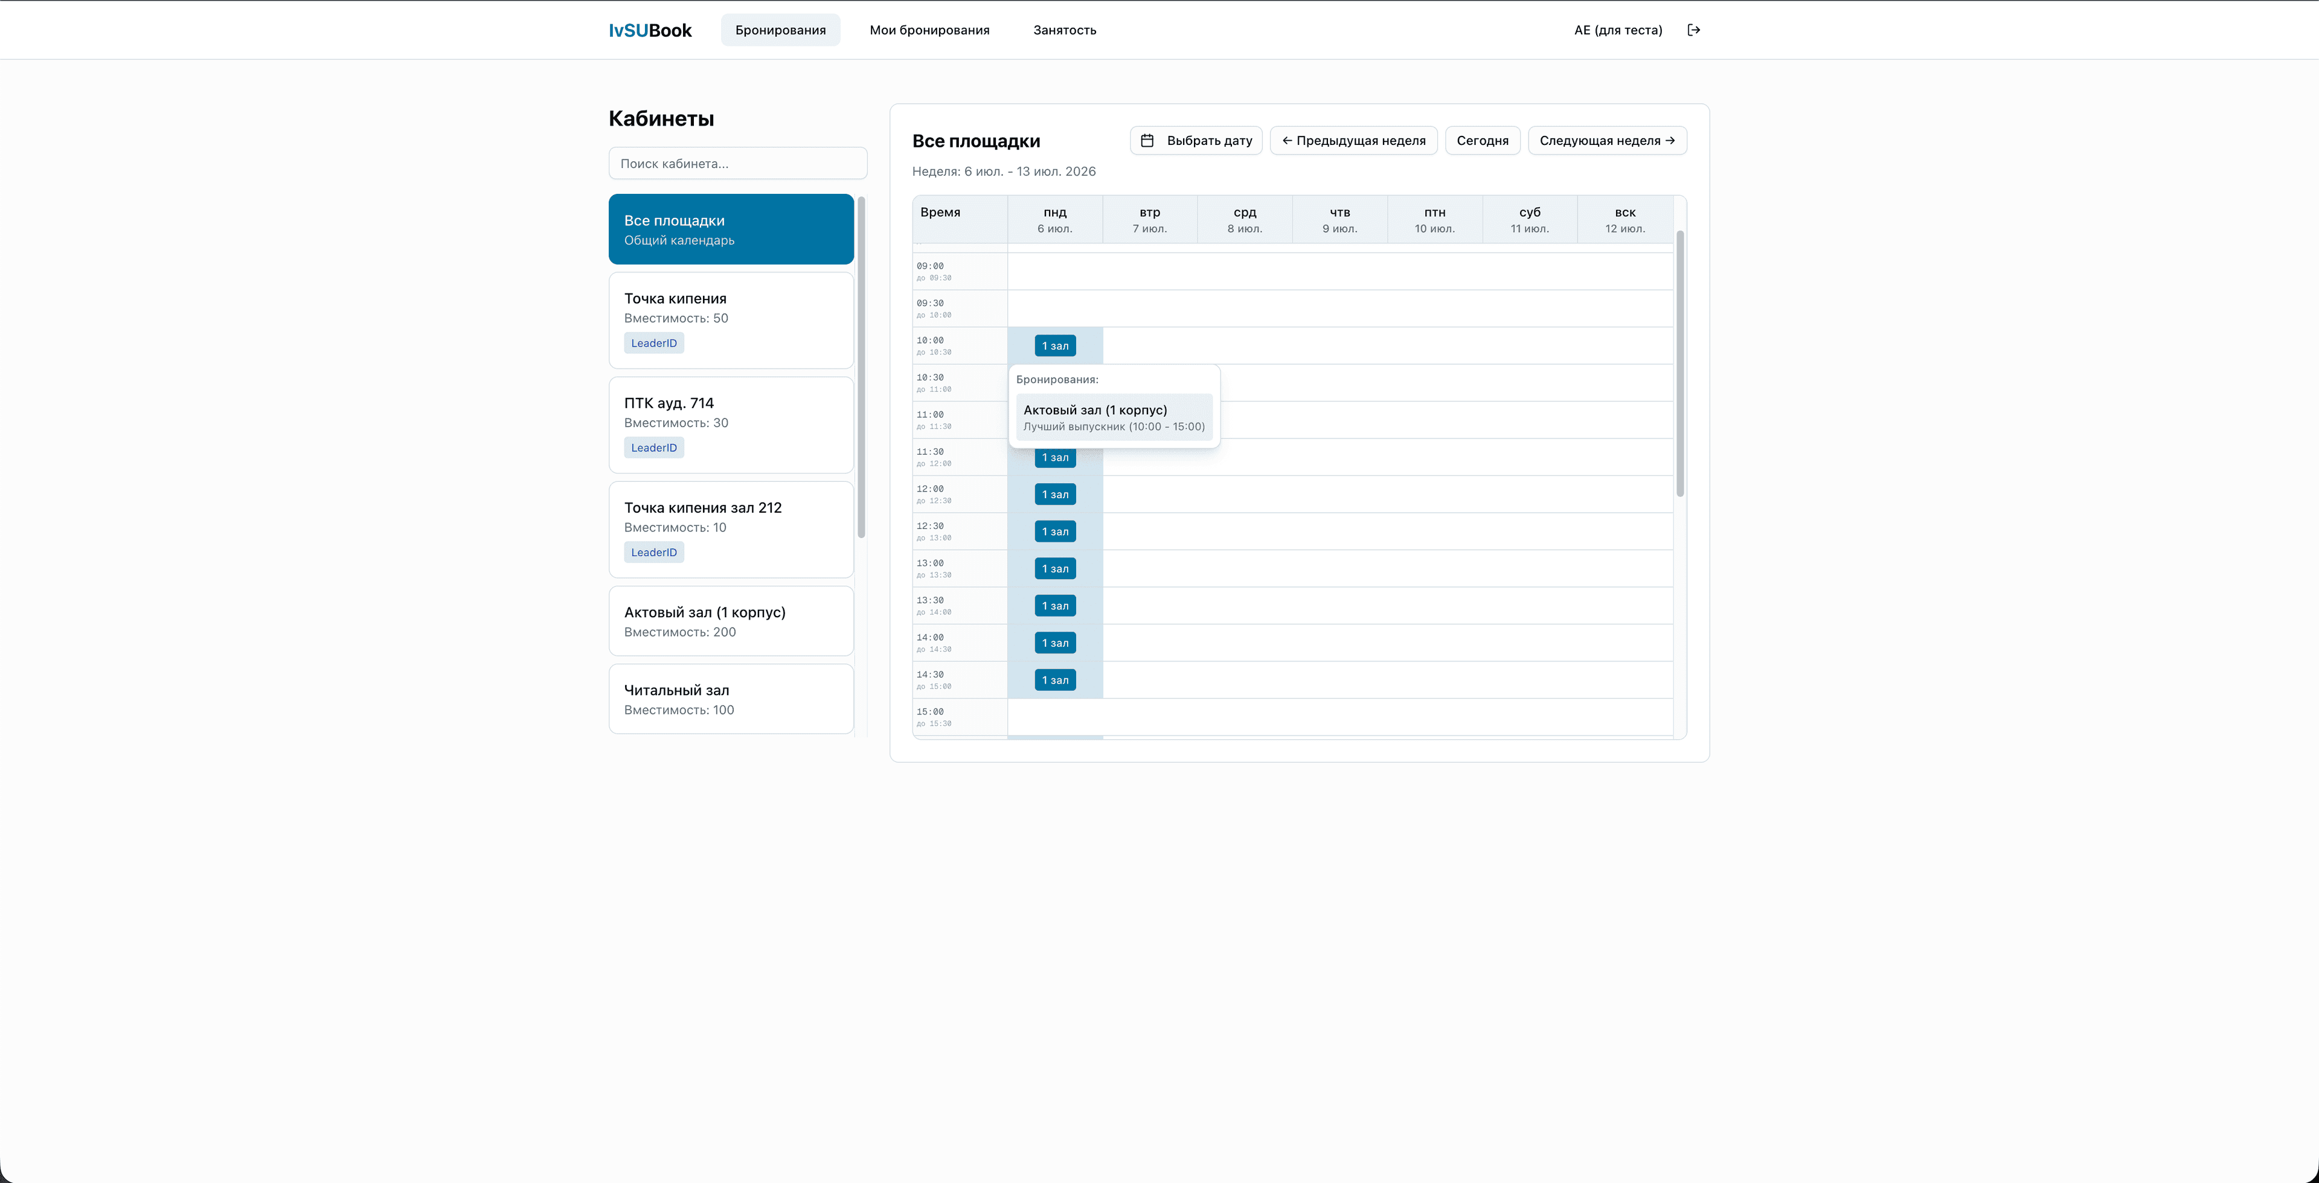Click the 09:30 time row label
Screen dimensions: 2319x1183
(960, 309)
